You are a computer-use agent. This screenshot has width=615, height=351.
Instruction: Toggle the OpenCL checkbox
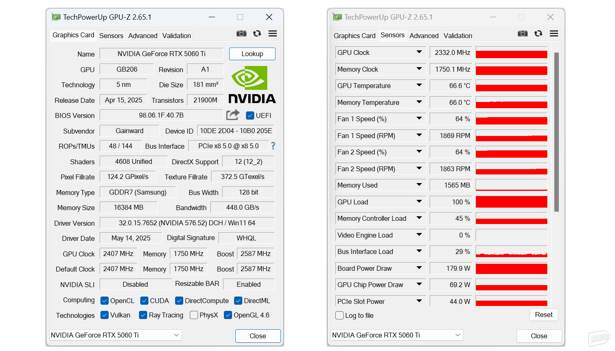click(x=105, y=301)
